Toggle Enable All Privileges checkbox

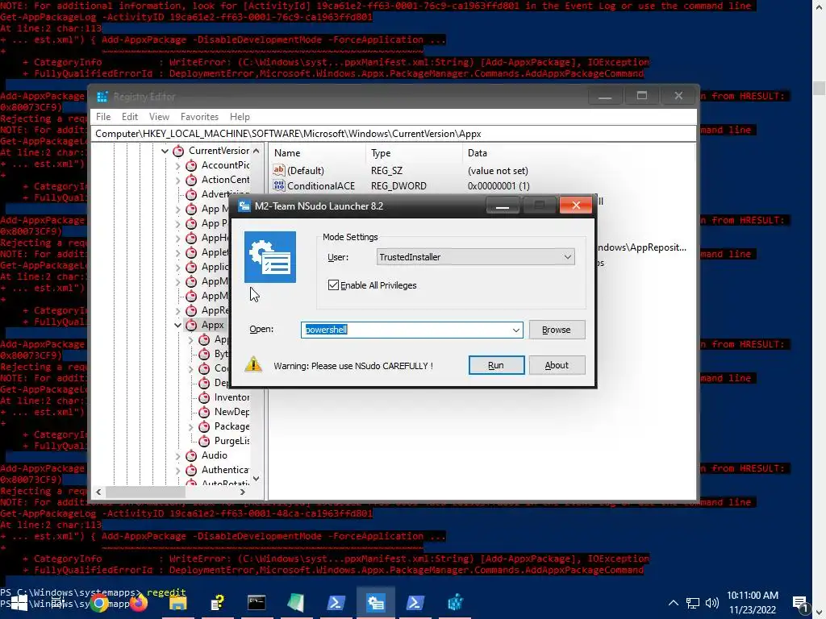pos(333,285)
